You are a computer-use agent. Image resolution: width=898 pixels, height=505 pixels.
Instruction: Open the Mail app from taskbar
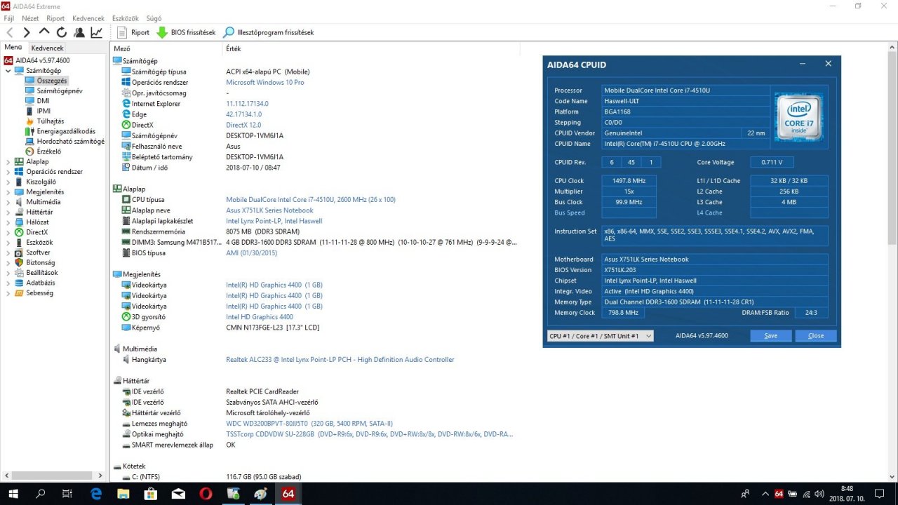[x=178, y=494]
